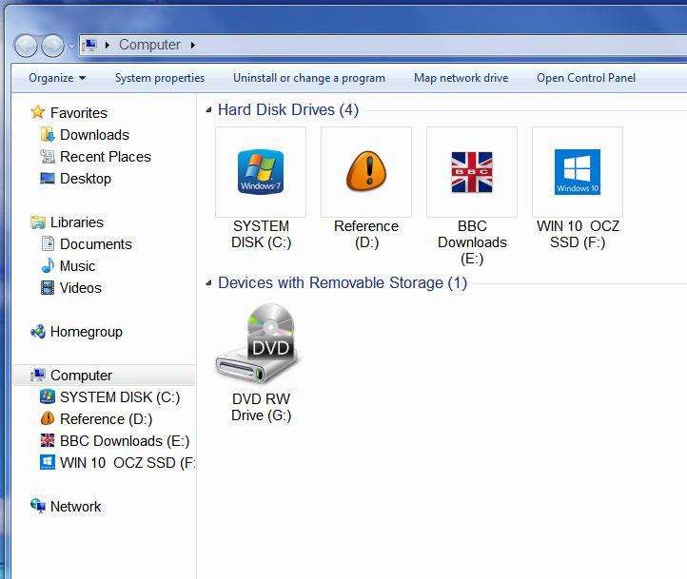The width and height of the screenshot is (687, 579).
Task: Click arrow before Computer in address bar
Action: [x=107, y=45]
